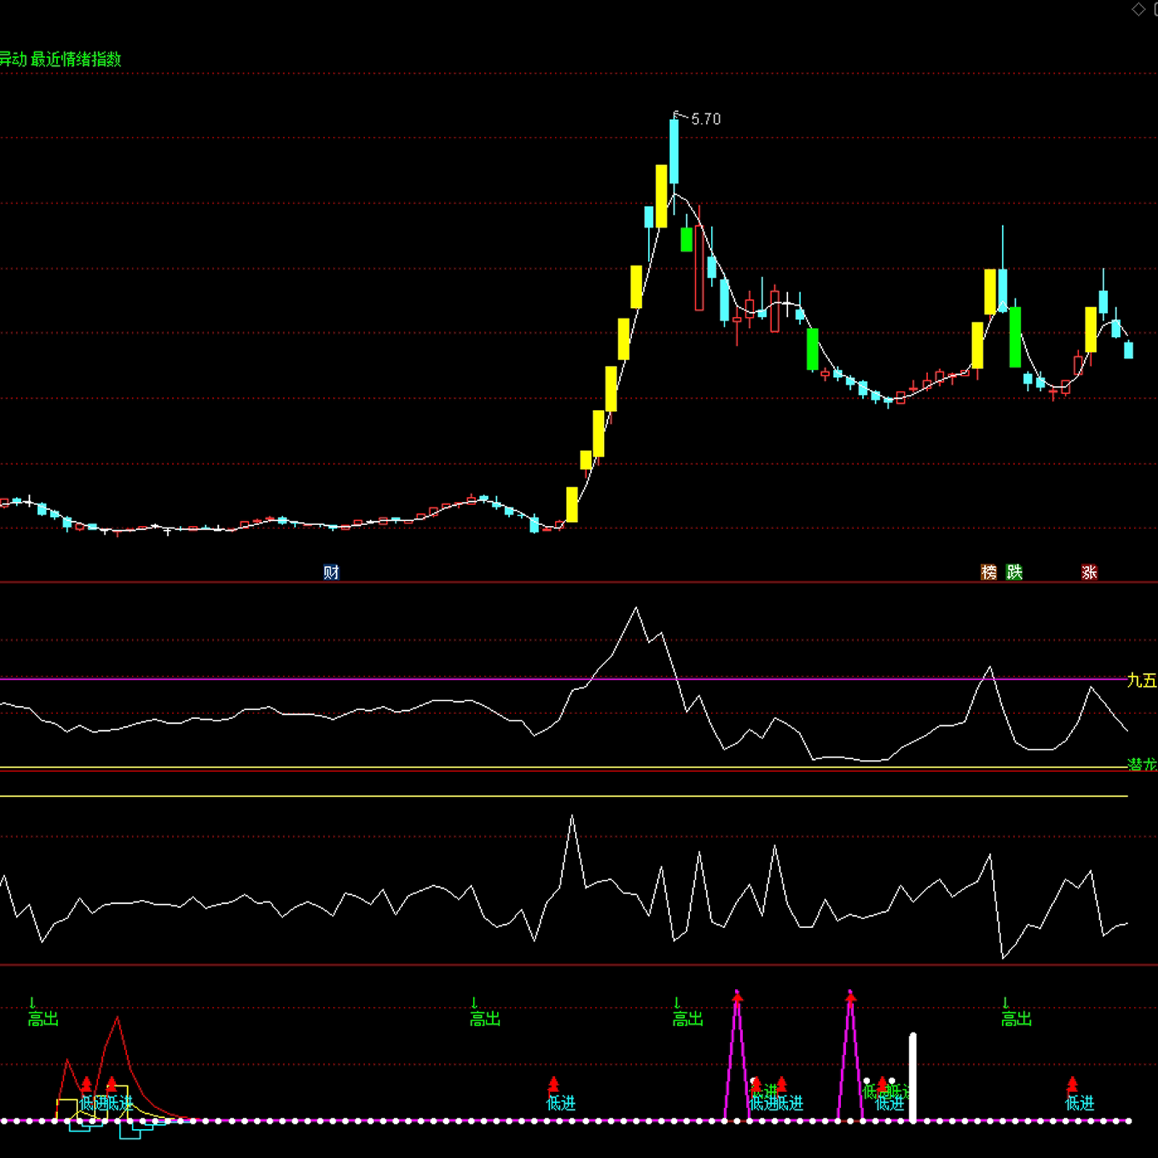Click the diamond icon in the top corner
This screenshot has width=1158, height=1158.
[1139, 9]
